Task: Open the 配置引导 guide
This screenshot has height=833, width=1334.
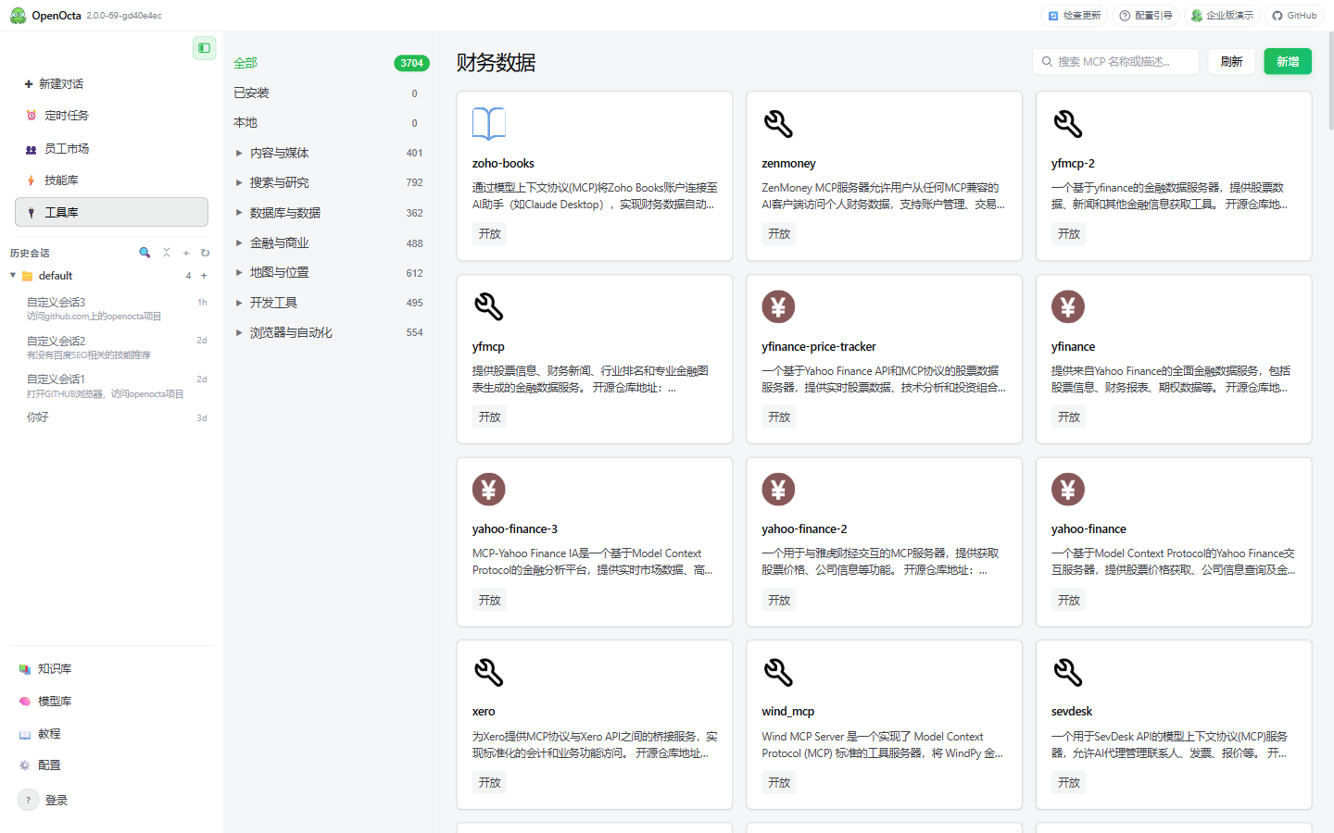Action: pyautogui.click(x=1146, y=16)
